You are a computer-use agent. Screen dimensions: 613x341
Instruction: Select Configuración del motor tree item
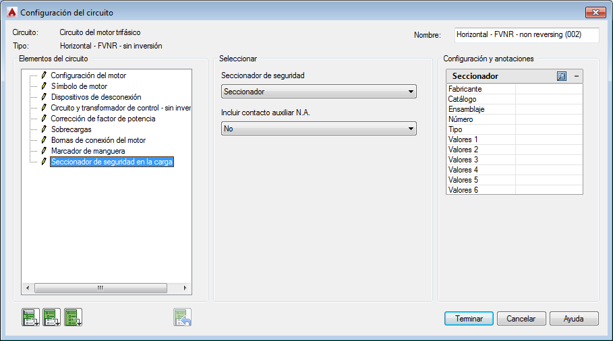click(x=88, y=75)
